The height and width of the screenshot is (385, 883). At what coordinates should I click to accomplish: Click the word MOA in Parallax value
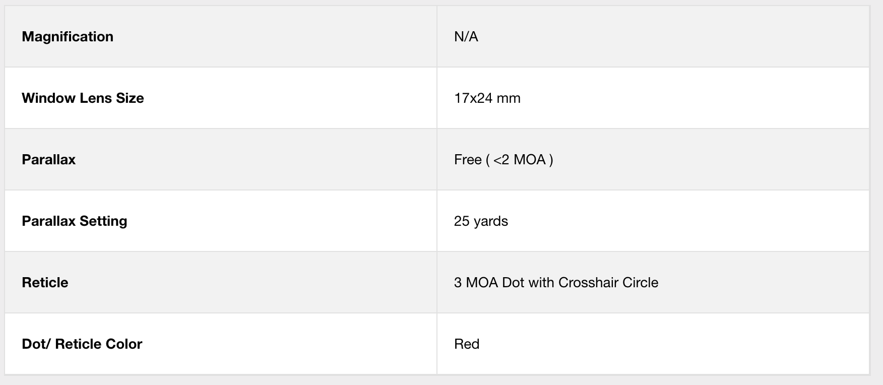click(530, 160)
